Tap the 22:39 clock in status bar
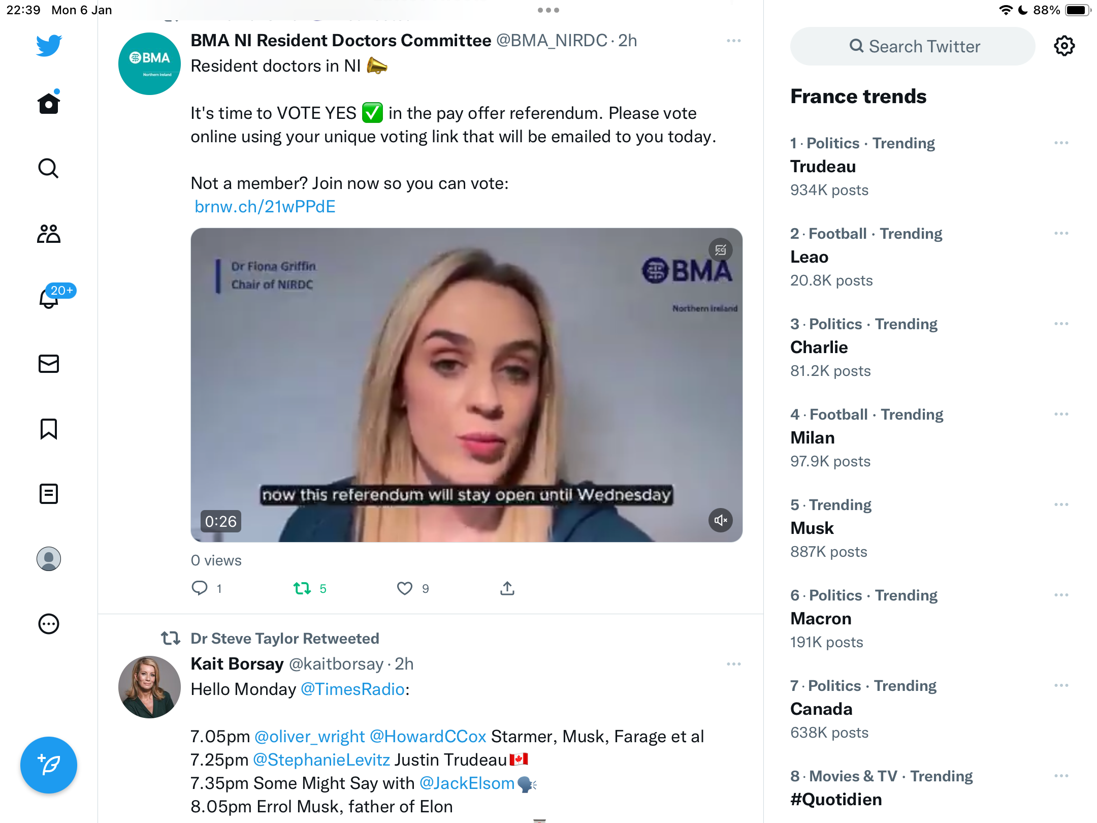The image size is (1097, 823). click(x=23, y=10)
